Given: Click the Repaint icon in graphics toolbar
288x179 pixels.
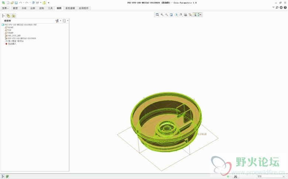Looking at the screenshot, I should coord(171,15).
